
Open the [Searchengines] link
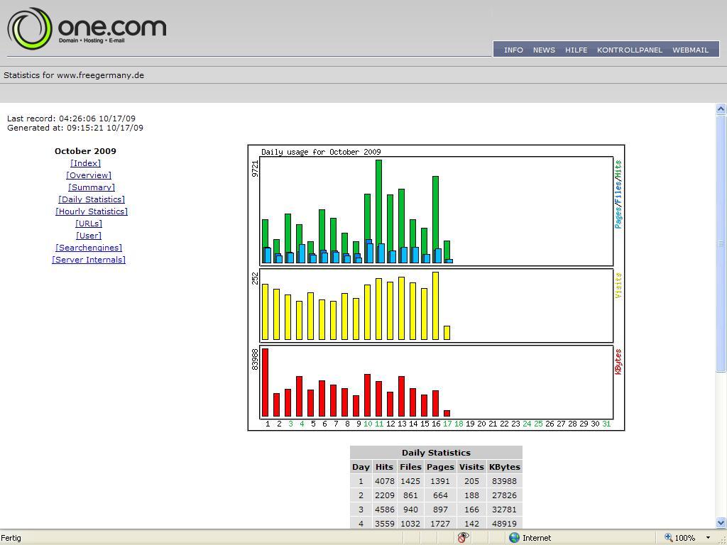pyautogui.click(x=89, y=248)
